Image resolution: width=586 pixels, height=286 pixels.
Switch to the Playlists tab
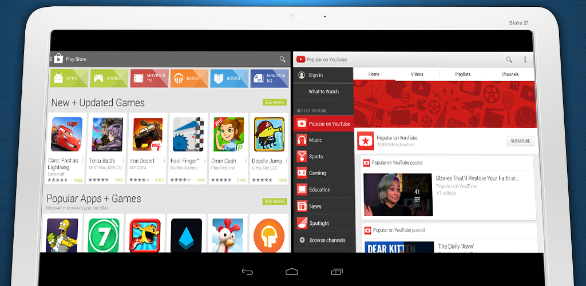coord(462,74)
